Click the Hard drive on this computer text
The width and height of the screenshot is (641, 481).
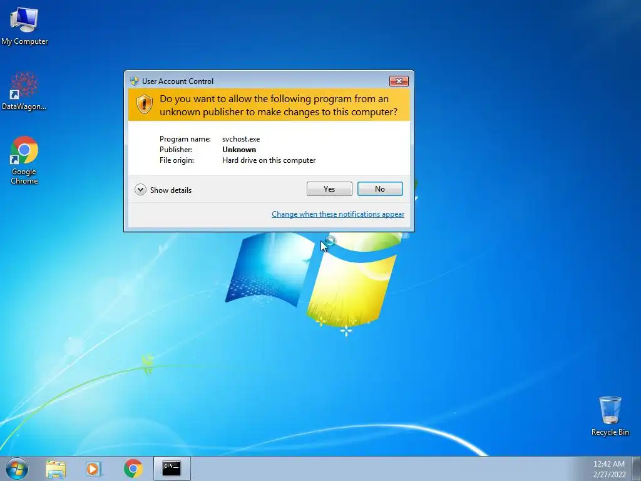[x=269, y=160]
